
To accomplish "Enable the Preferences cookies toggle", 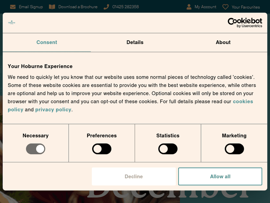I will (102, 149).
